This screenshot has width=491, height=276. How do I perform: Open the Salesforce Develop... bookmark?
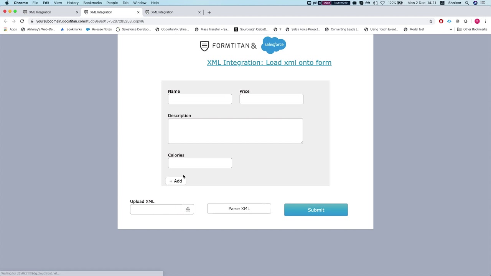133,29
